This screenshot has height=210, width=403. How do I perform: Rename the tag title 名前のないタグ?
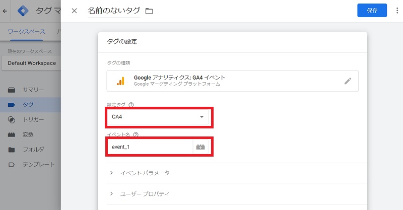[114, 11]
